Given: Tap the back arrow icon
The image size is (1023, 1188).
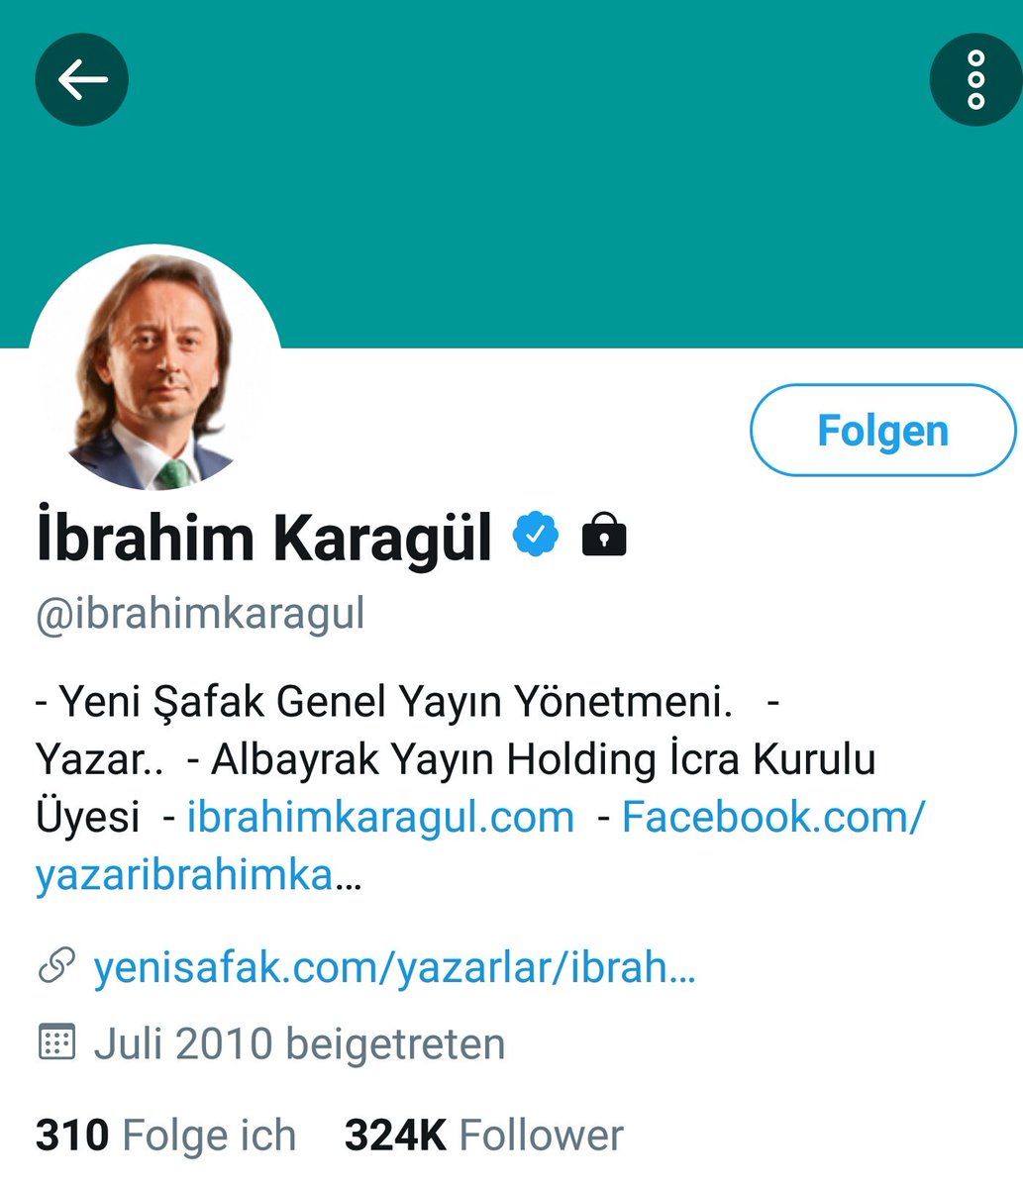Looking at the screenshot, I should point(82,79).
